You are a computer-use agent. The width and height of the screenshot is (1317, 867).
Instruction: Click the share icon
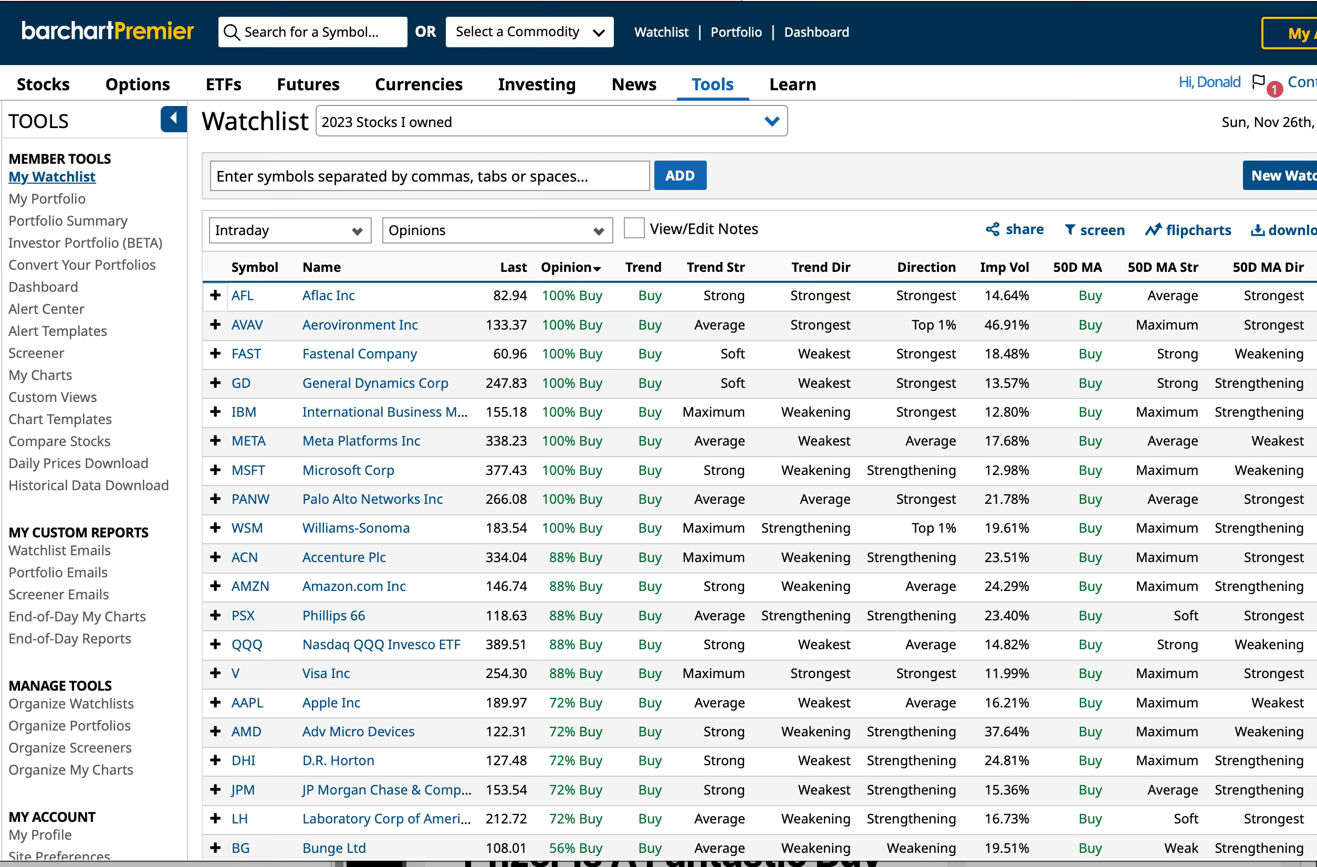[x=992, y=229]
